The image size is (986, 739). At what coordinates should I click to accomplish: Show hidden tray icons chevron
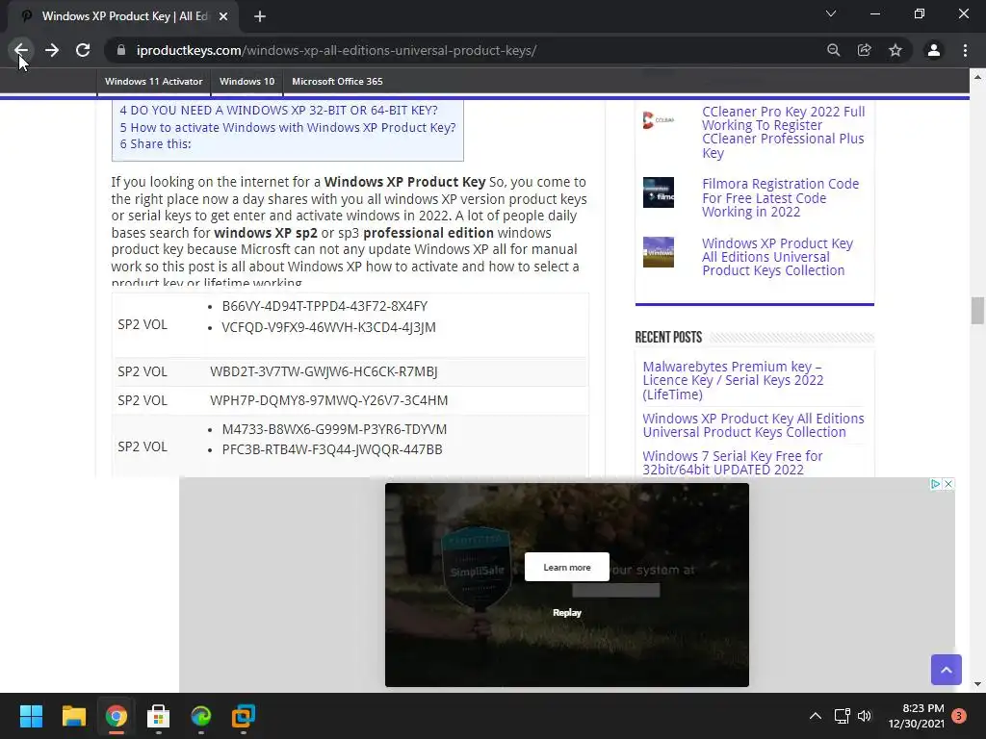[x=815, y=716]
